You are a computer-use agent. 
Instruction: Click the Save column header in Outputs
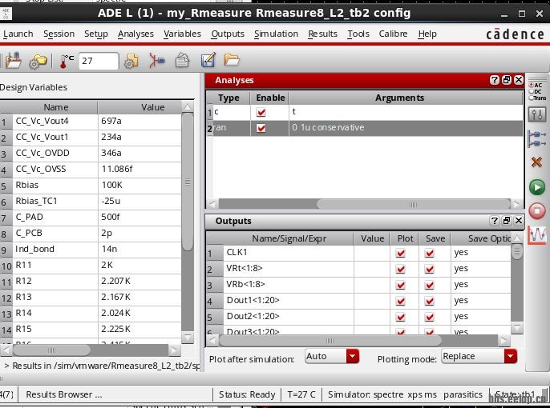click(435, 238)
